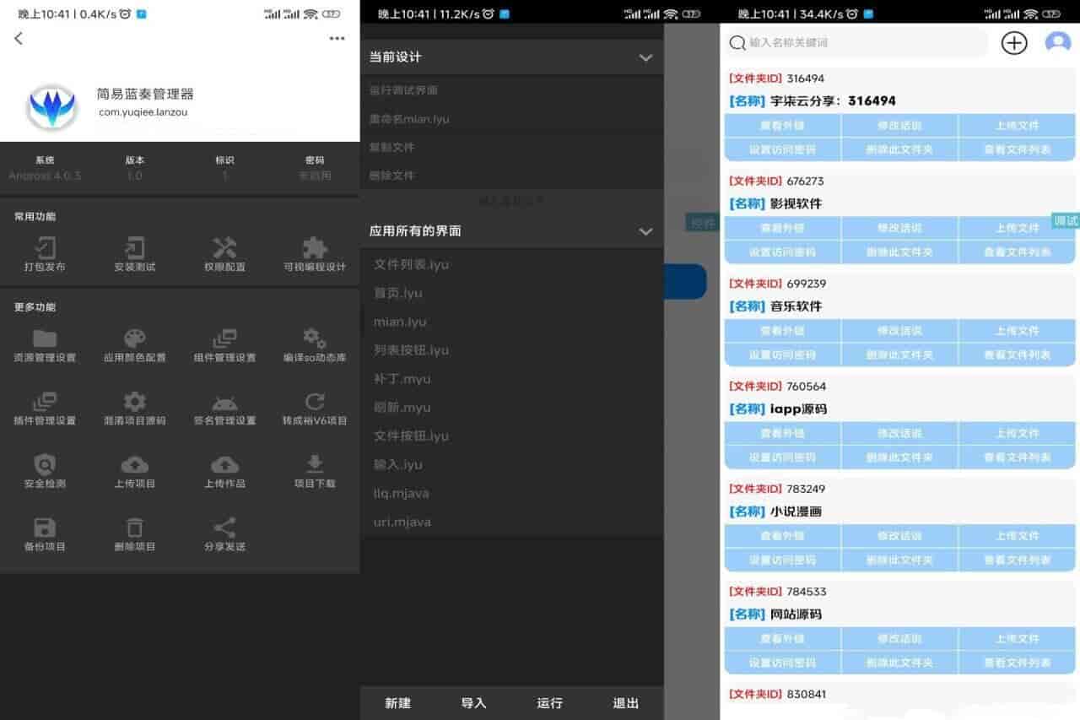Open 资源管理设置 folder icon

tap(45, 338)
